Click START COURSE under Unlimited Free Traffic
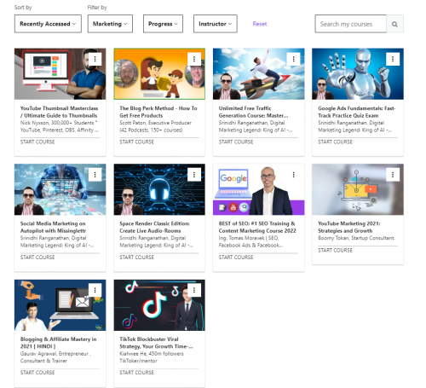The image size is (426, 388). [236, 142]
